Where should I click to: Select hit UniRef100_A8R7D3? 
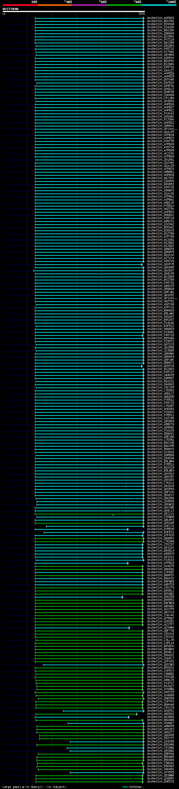pos(161,584)
